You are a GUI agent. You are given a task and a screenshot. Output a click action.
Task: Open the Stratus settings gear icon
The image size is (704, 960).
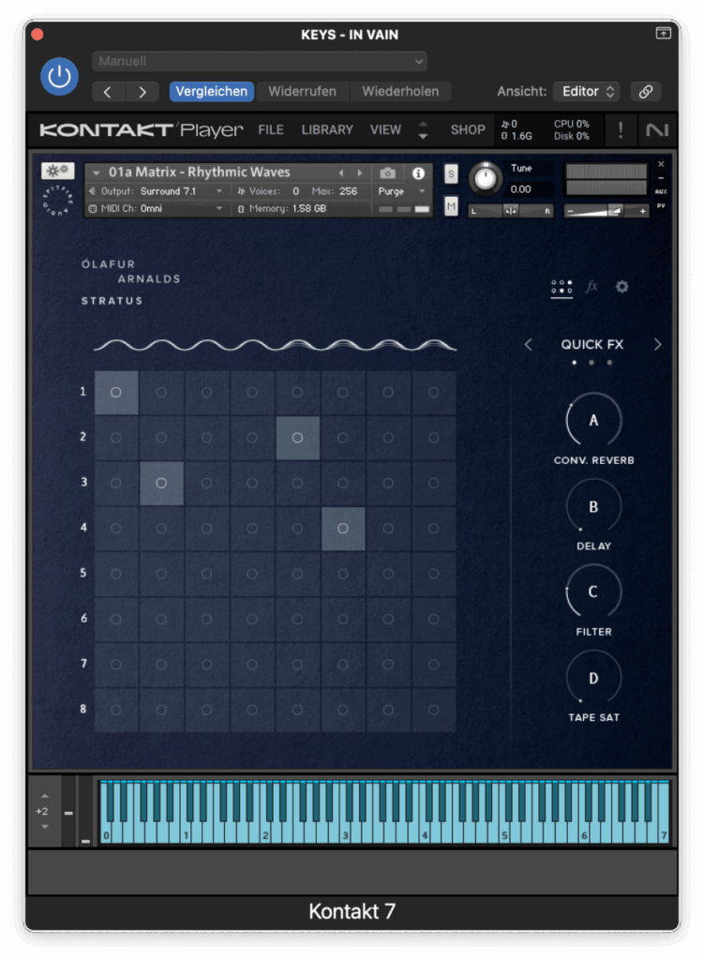[x=622, y=287]
